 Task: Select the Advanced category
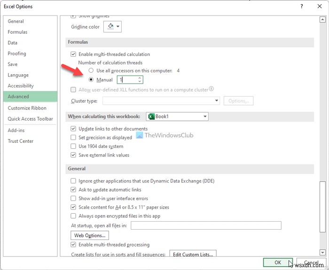[x=30, y=96]
